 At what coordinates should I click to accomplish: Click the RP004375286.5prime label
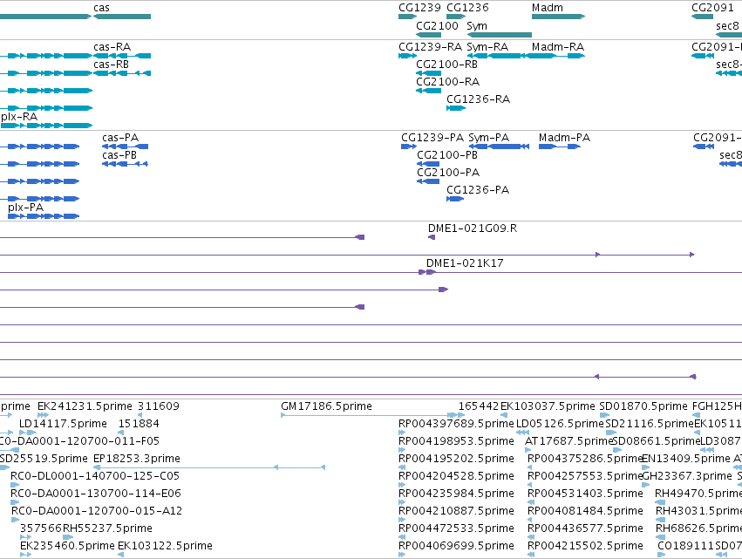click(x=585, y=459)
